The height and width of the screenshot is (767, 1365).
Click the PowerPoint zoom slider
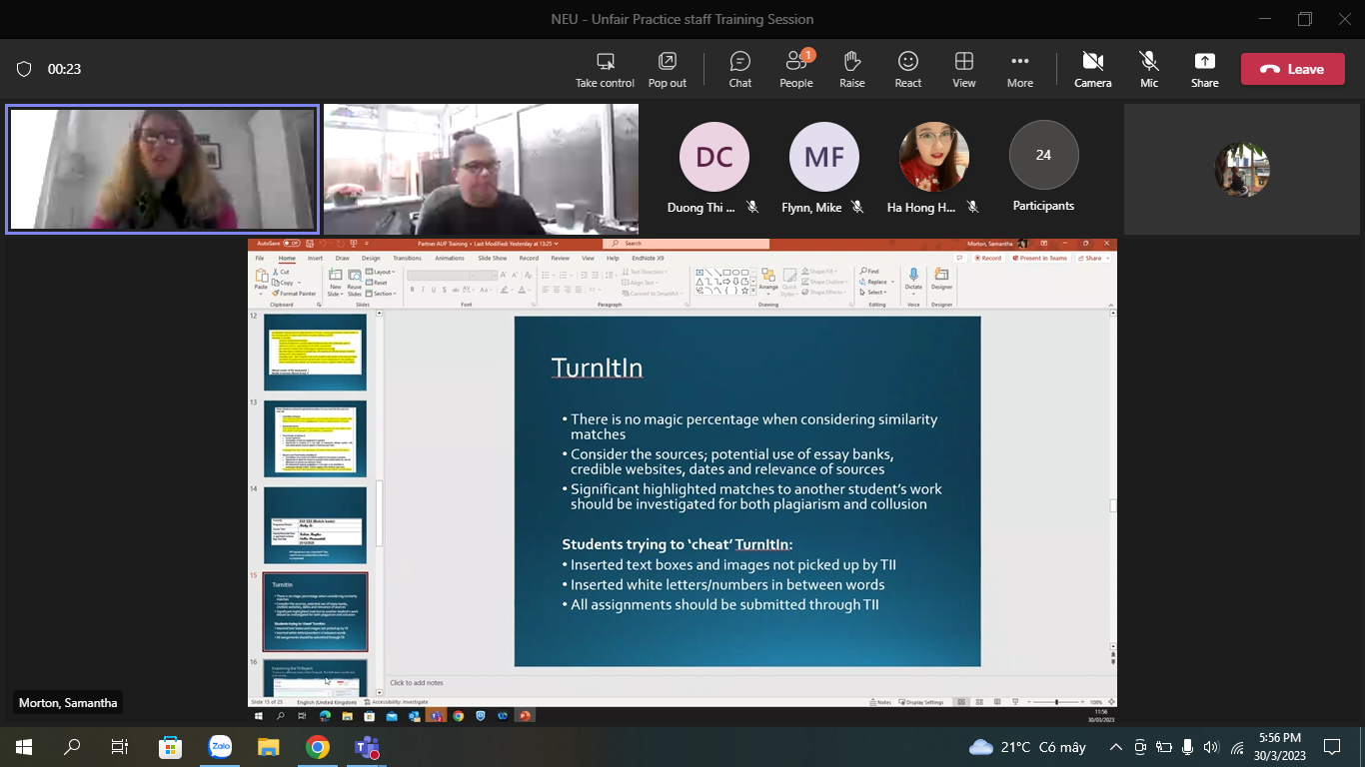point(1056,702)
